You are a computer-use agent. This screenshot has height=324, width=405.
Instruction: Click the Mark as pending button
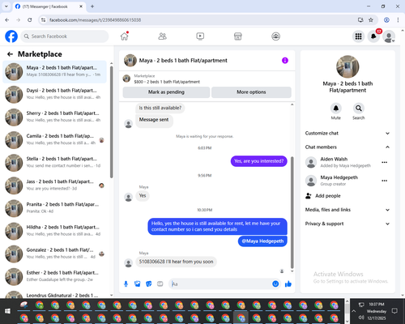tap(166, 92)
